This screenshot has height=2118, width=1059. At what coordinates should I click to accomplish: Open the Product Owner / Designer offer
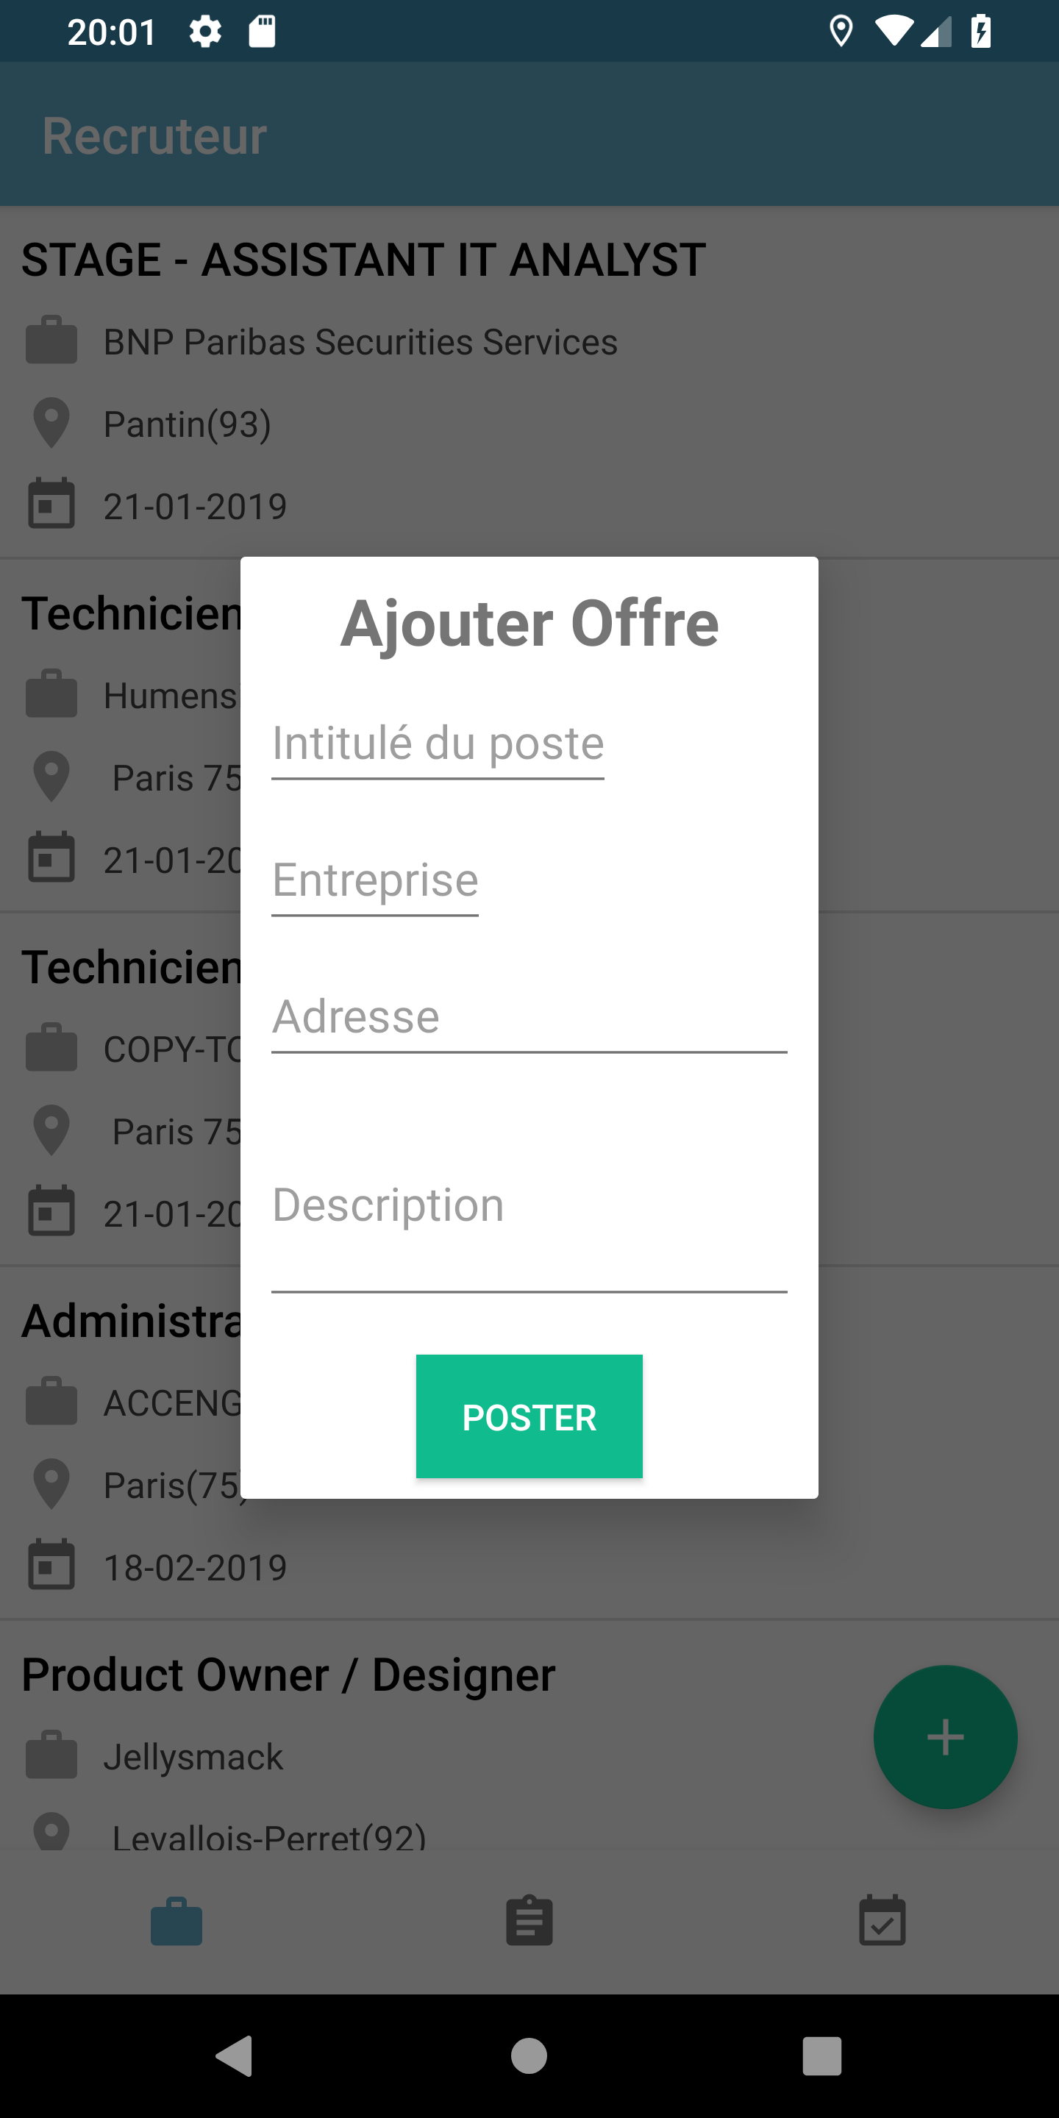pos(288,1675)
